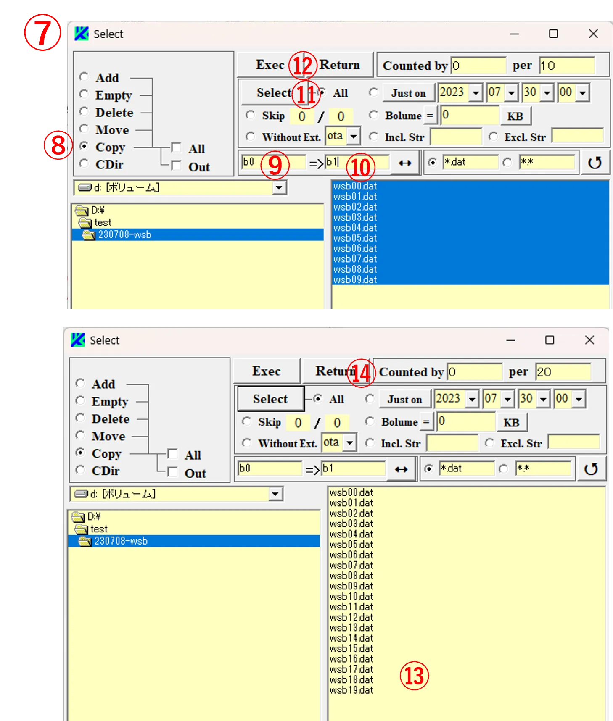The width and height of the screenshot is (613, 721).
Task: Minimize the lower Select window
Action: 510,340
